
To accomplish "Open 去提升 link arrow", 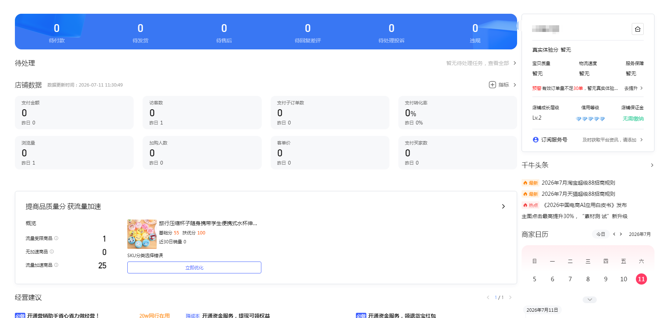I will pyautogui.click(x=641, y=88).
